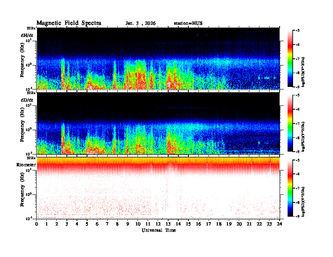The image size is (333, 257).
Task: Click the hour 13 tick label
Action: point(168,224)
